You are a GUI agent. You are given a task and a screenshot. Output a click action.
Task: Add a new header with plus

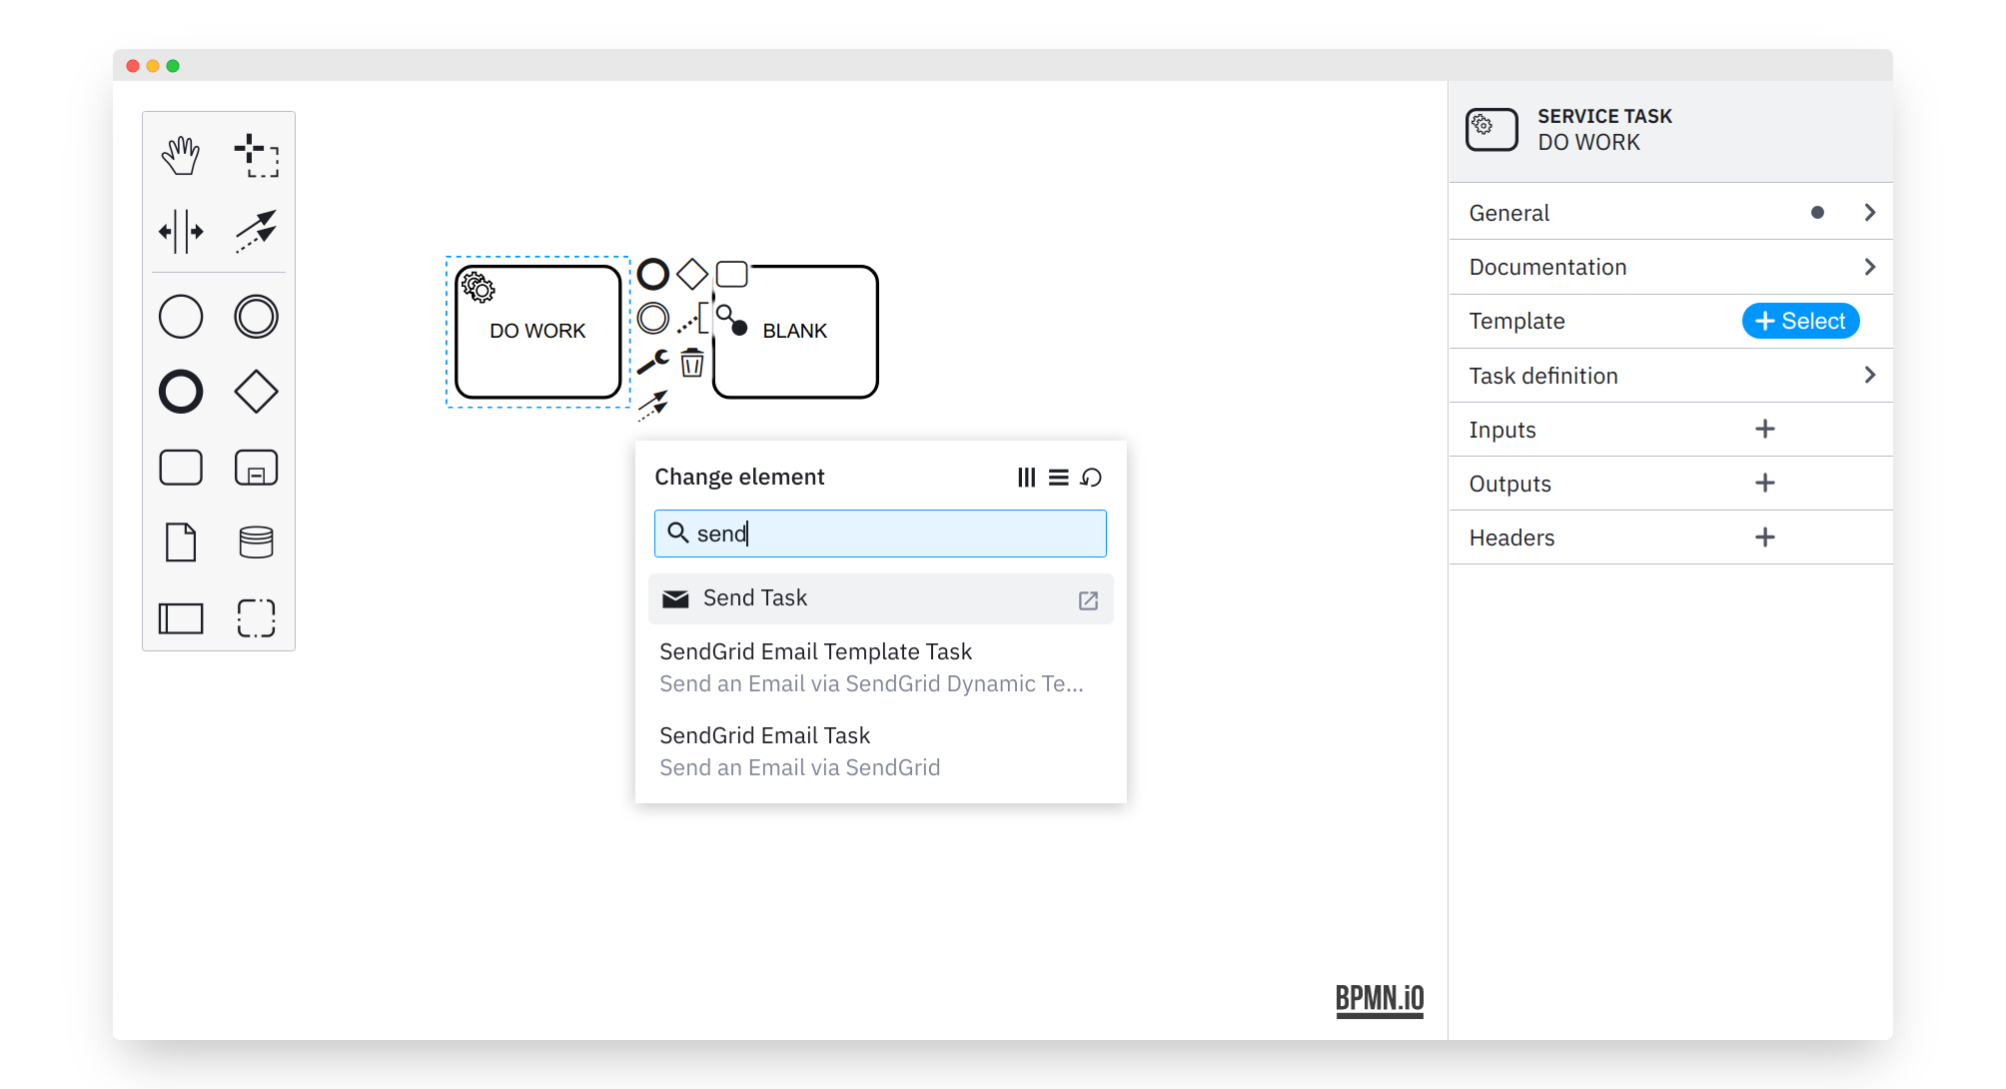tap(1764, 538)
